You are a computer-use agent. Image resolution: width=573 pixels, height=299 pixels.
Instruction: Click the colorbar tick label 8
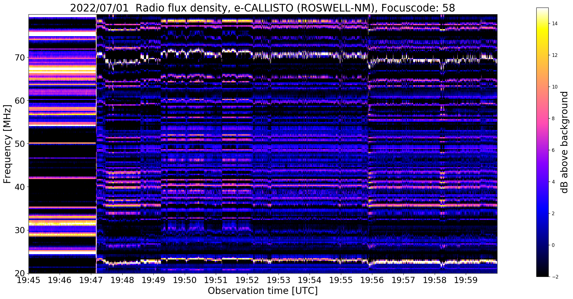coord(553,119)
